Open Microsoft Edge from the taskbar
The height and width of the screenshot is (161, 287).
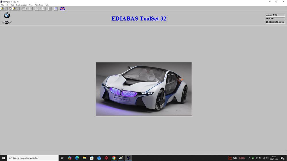(x=77, y=158)
